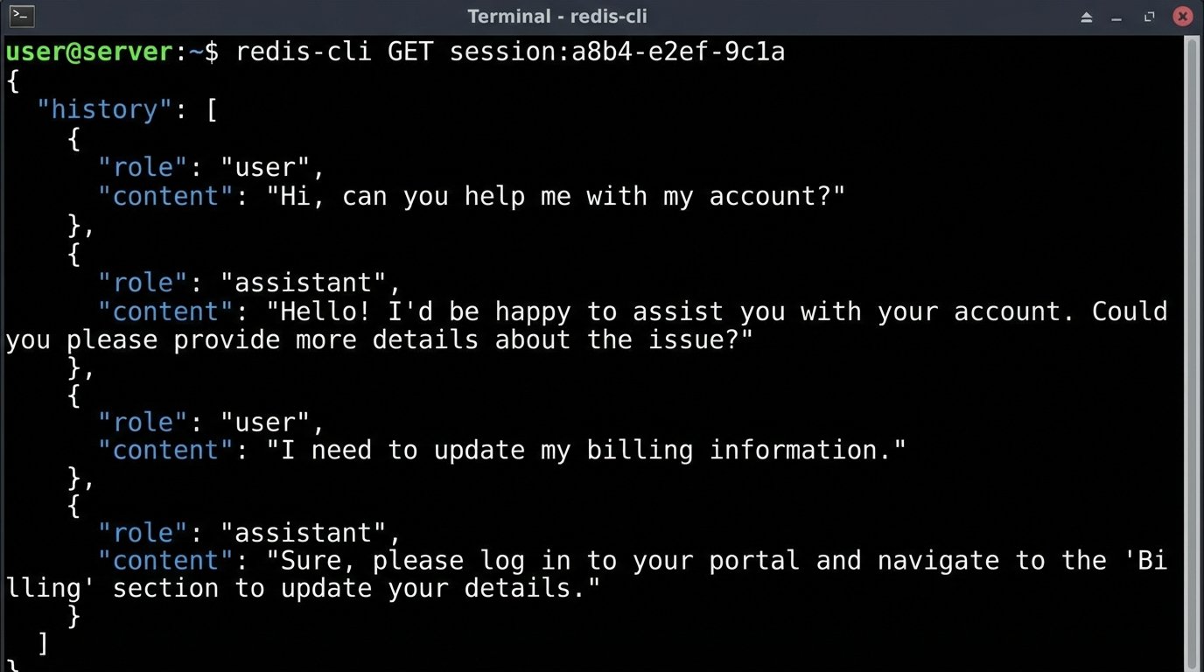Screen dimensions: 1204x672
Task: Click the closing bracket of the history array
Action: click(x=40, y=643)
